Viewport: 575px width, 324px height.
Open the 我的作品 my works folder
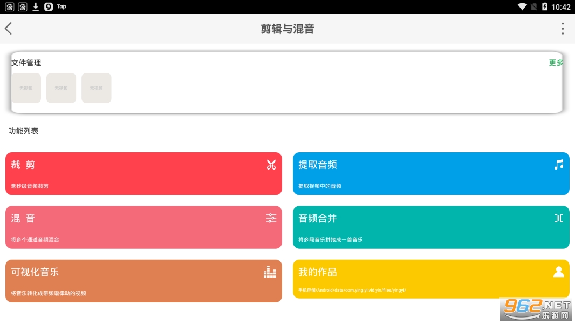click(x=430, y=279)
